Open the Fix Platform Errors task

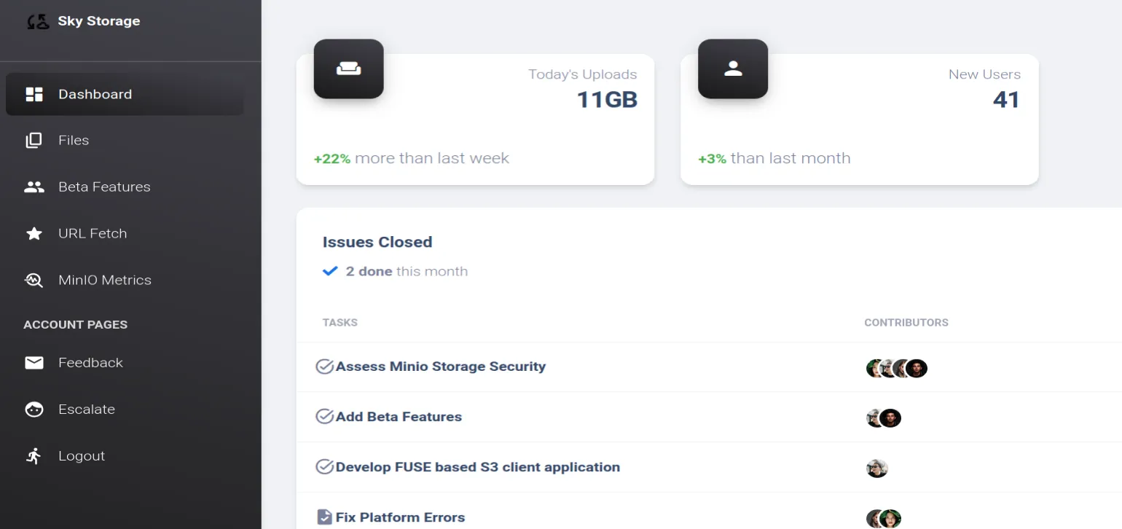coord(400,517)
